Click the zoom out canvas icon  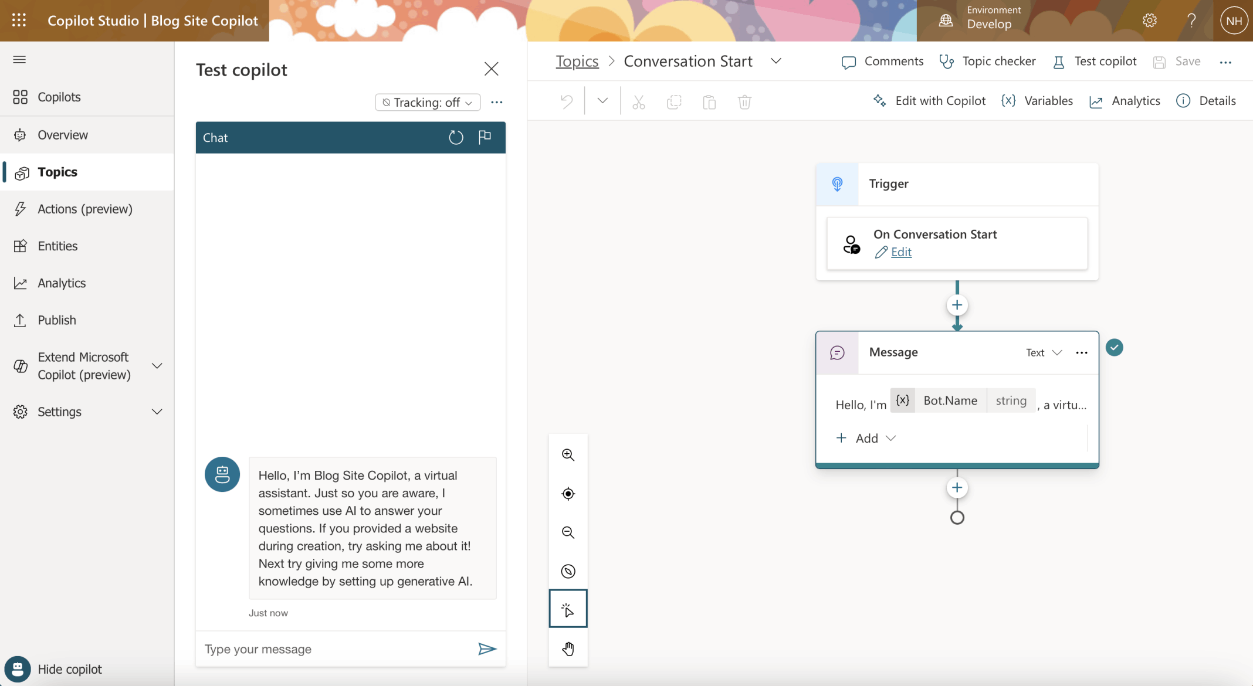pyautogui.click(x=568, y=532)
